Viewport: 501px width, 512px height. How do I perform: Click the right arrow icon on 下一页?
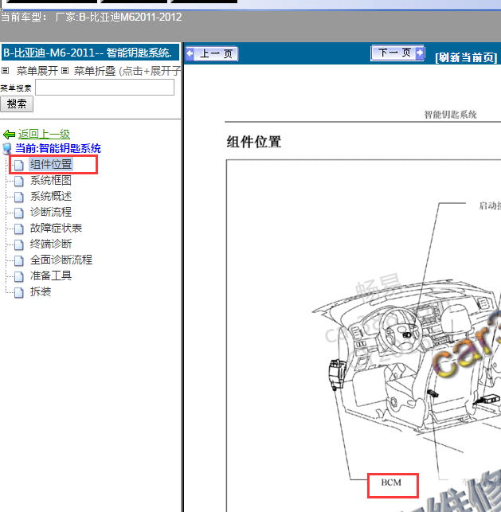[420, 53]
